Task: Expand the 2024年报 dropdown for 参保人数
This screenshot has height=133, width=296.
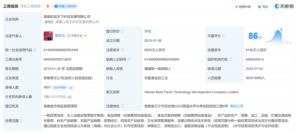Action: point(60,87)
